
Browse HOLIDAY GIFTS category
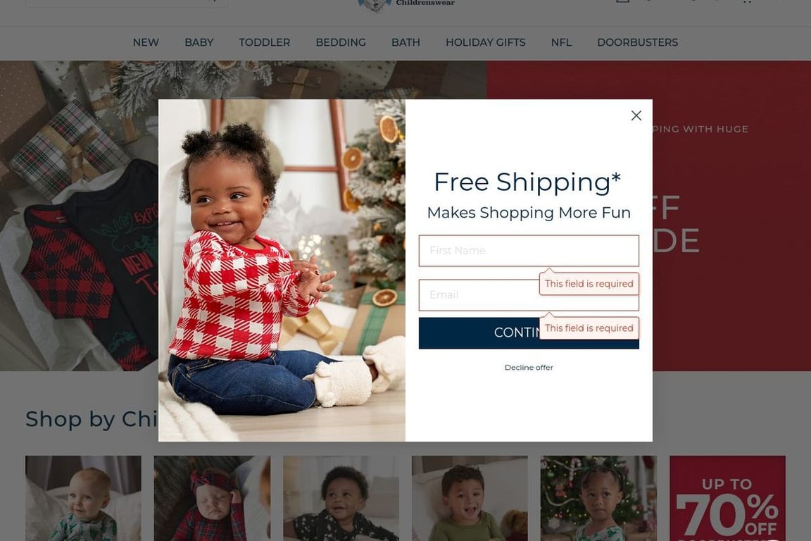[x=486, y=42]
